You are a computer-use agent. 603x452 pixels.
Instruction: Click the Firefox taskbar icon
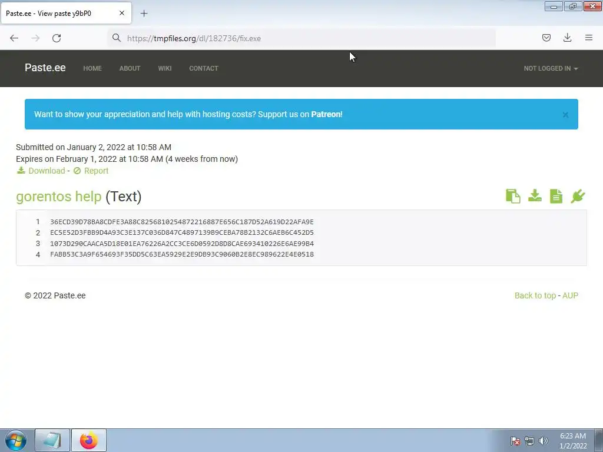89,440
